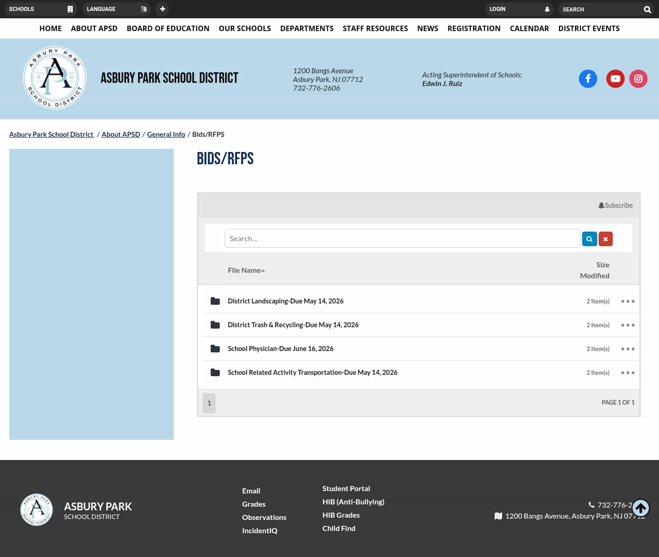Click the PAGE 1 OF 1 text
The height and width of the screenshot is (557, 659).
pyautogui.click(x=618, y=402)
